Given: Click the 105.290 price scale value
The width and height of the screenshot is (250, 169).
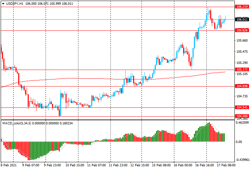Looking at the screenshot, I should (x=242, y=63).
